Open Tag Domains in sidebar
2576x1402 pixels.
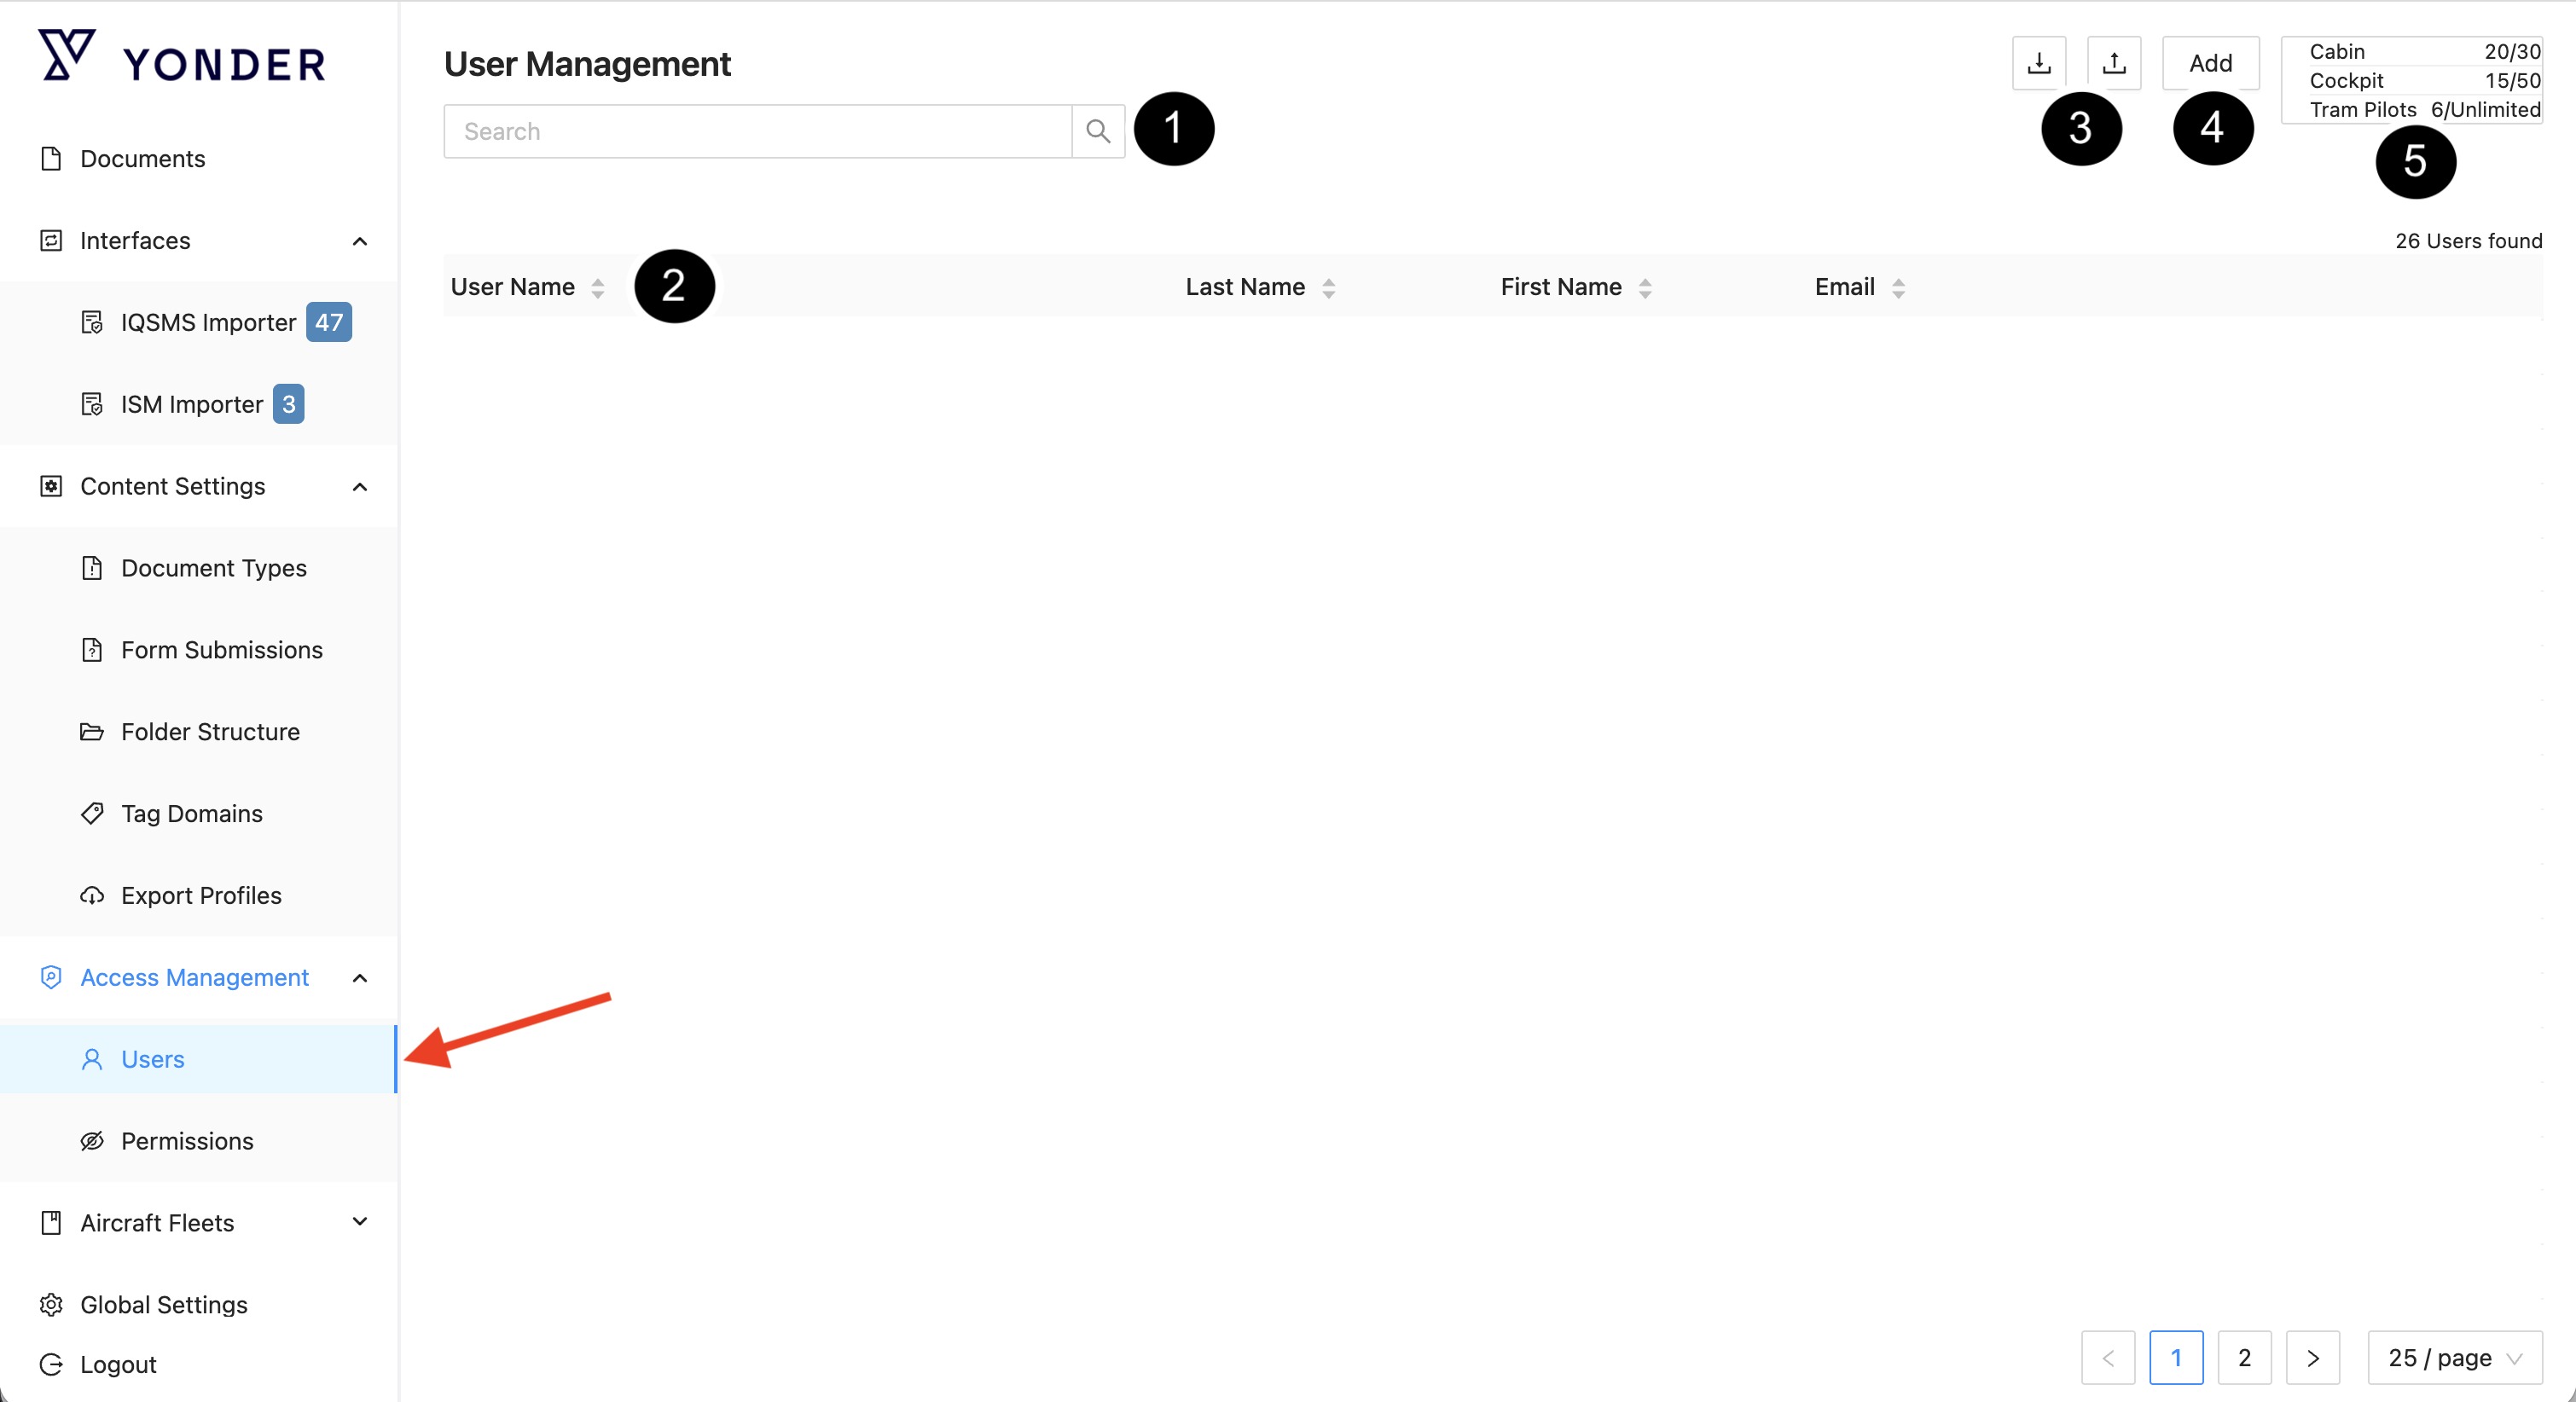tap(191, 813)
